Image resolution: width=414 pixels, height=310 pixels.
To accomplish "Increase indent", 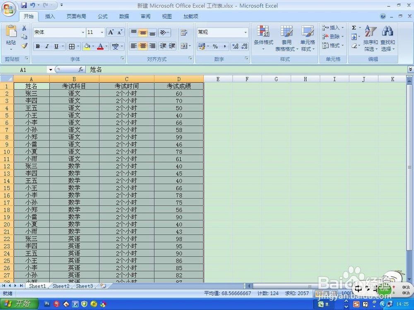I will point(172,46).
